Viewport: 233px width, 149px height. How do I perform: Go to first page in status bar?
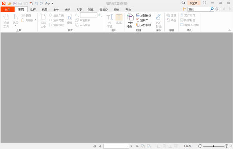[94, 146]
